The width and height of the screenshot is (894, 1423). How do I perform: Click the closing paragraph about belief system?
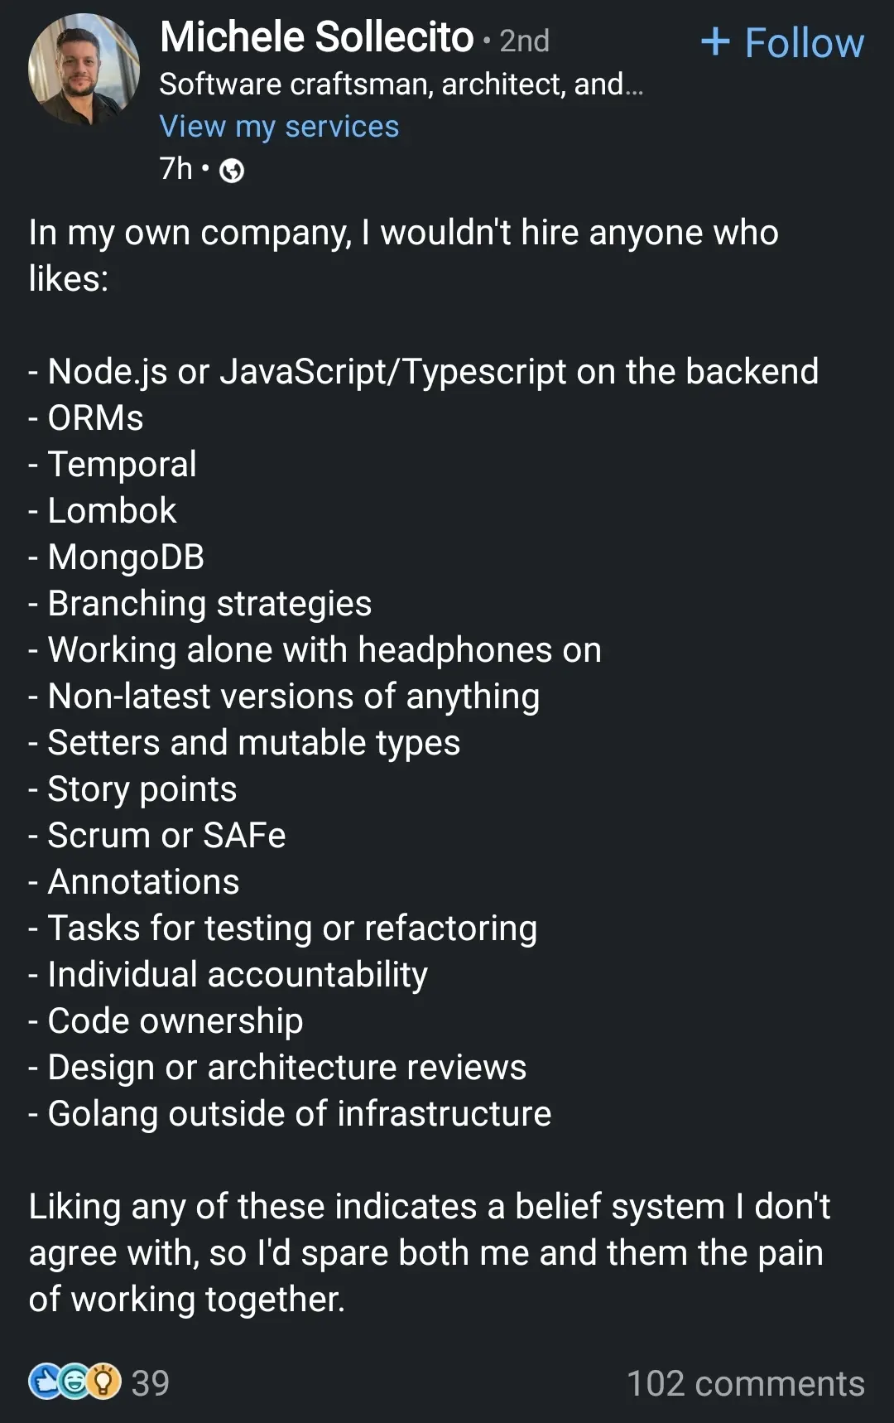pyautogui.click(x=428, y=1252)
